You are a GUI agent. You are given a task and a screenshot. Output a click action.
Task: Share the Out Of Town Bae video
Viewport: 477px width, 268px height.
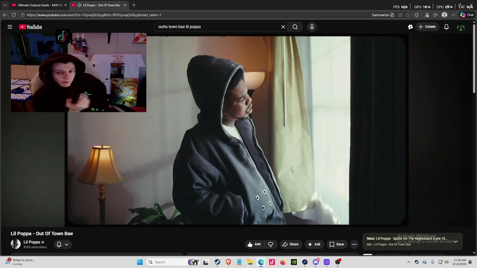pos(290,244)
